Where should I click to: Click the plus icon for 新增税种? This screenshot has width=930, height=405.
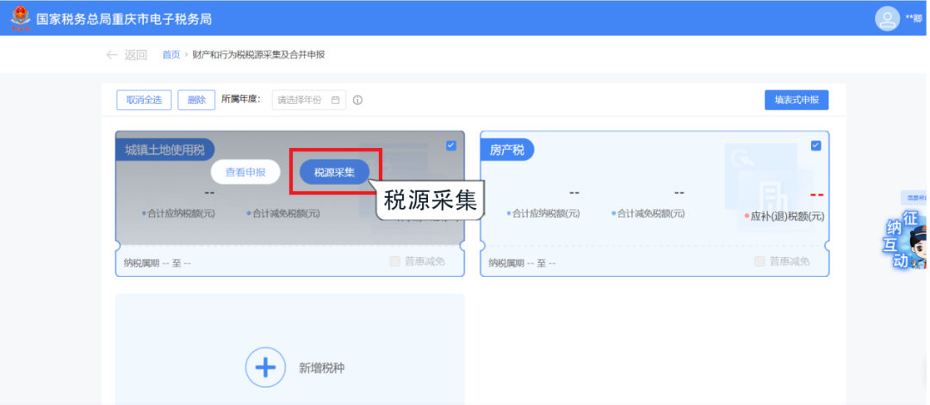(265, 368)
